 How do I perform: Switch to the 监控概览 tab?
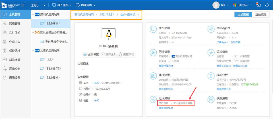[x=260, y=14]
